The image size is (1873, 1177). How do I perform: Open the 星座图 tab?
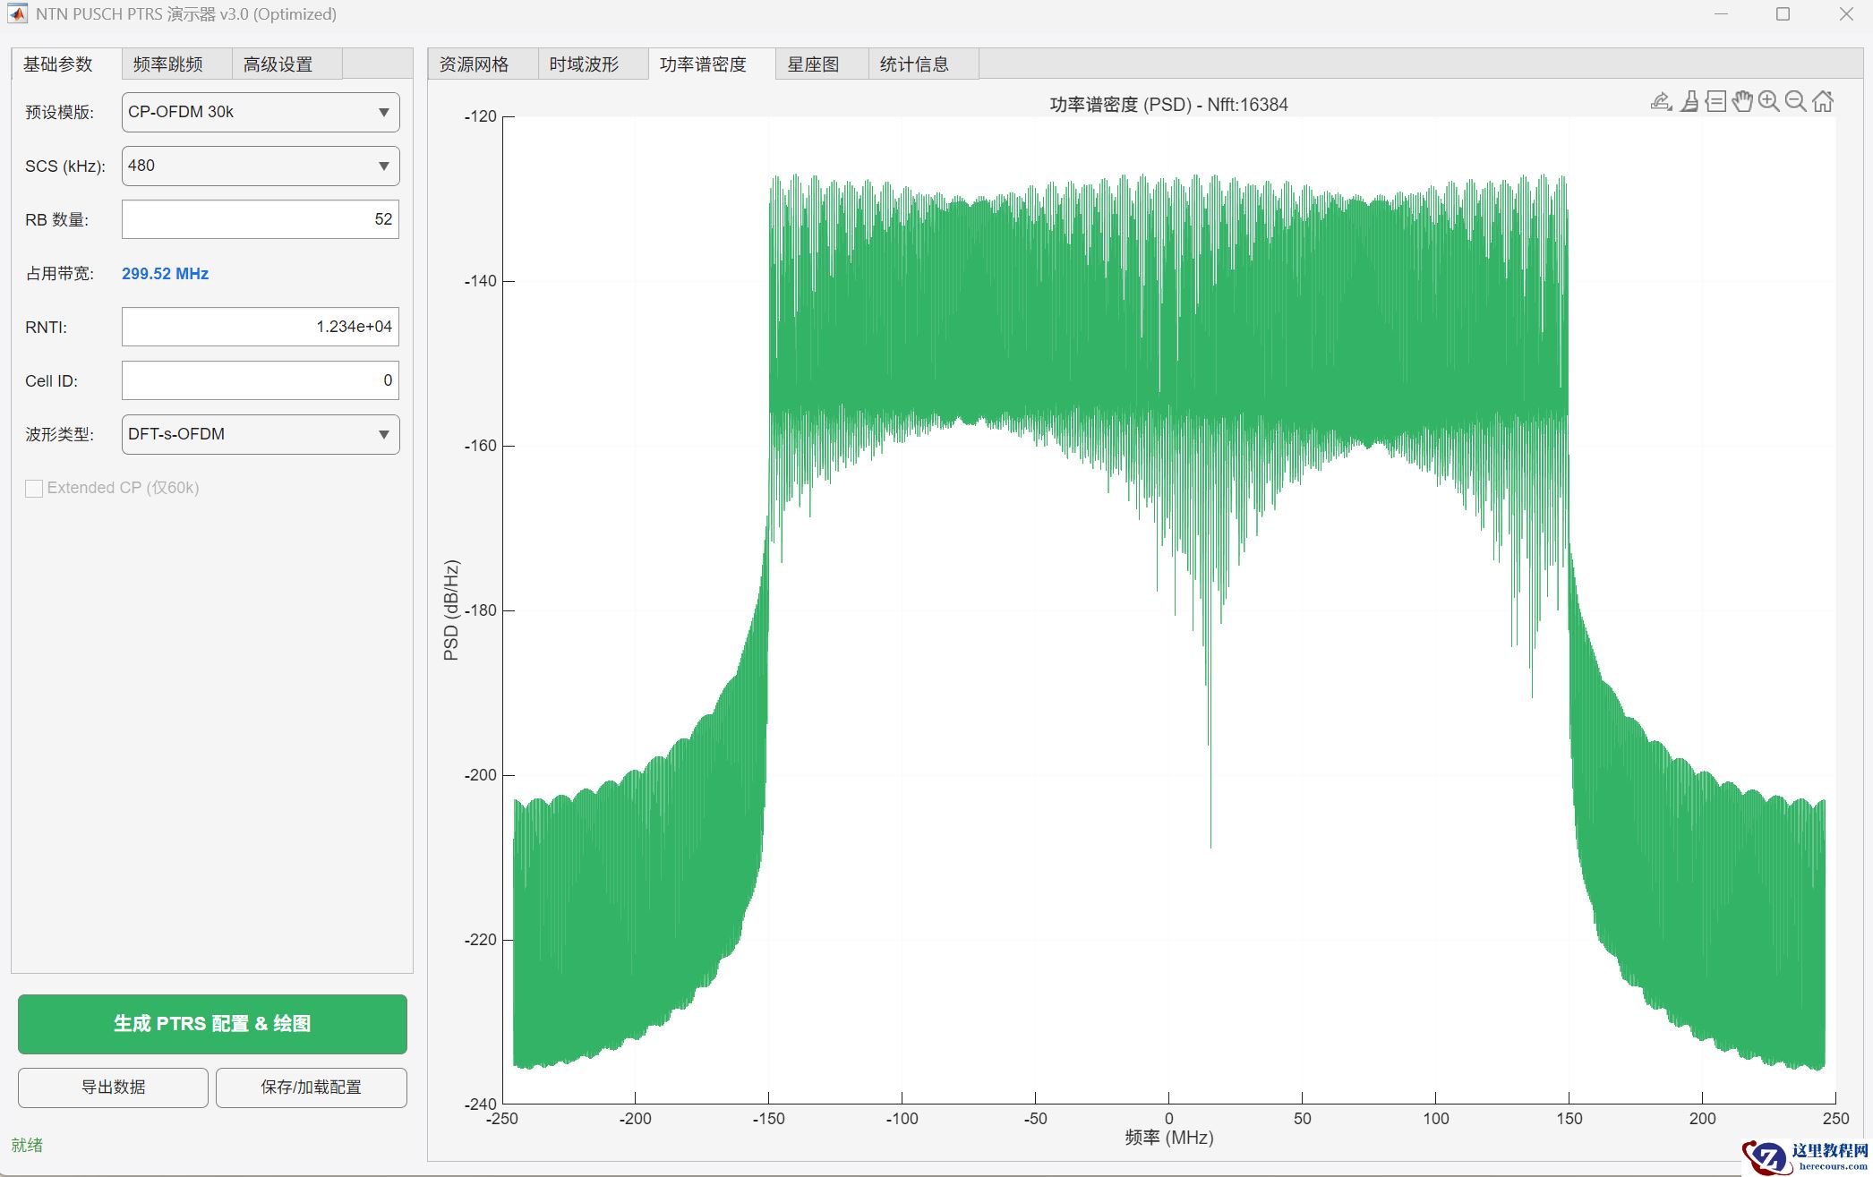click(x=813, y=64)
